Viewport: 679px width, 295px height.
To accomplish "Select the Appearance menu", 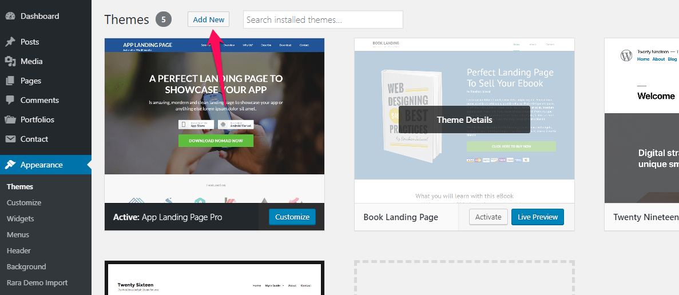I will (x=46, y=165).
